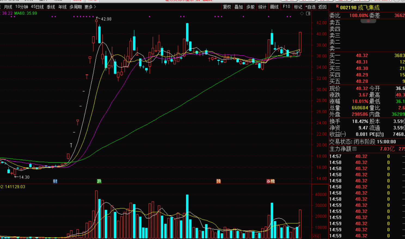Toggle 多股 multi-stock view
This screenshot has height=239, width=405.
[250, 7]
